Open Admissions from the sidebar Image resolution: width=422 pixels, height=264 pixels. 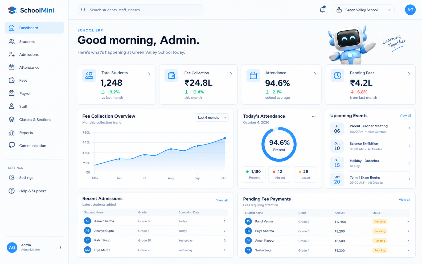[x=34, y=55]
